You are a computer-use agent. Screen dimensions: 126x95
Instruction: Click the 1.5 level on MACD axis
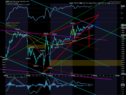tap(123, 79)
